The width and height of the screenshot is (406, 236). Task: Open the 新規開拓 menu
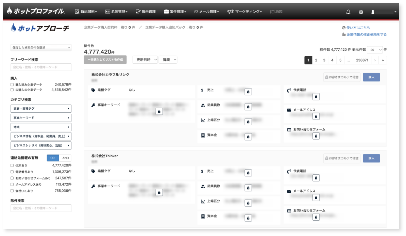point(86,12)
